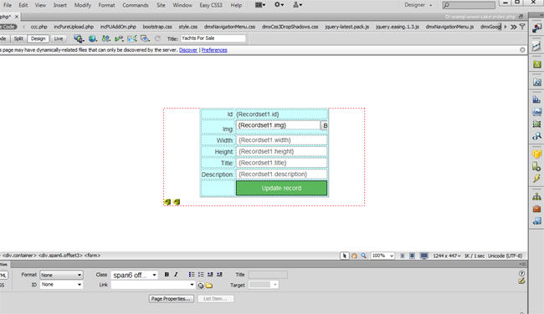Expand the Class dropdown showing span6 off
544x314 pixels.
135,275
